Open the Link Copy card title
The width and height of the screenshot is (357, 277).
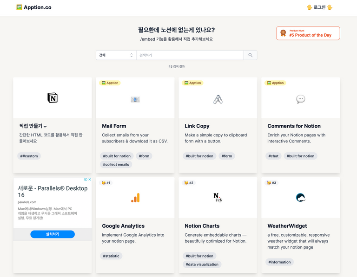point(197,126)
